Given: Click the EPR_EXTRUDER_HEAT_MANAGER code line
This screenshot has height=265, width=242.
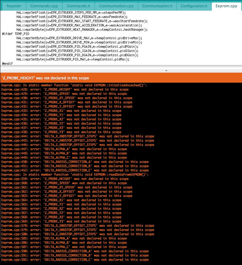Looking at the screenshot, I should pos(82,29).
